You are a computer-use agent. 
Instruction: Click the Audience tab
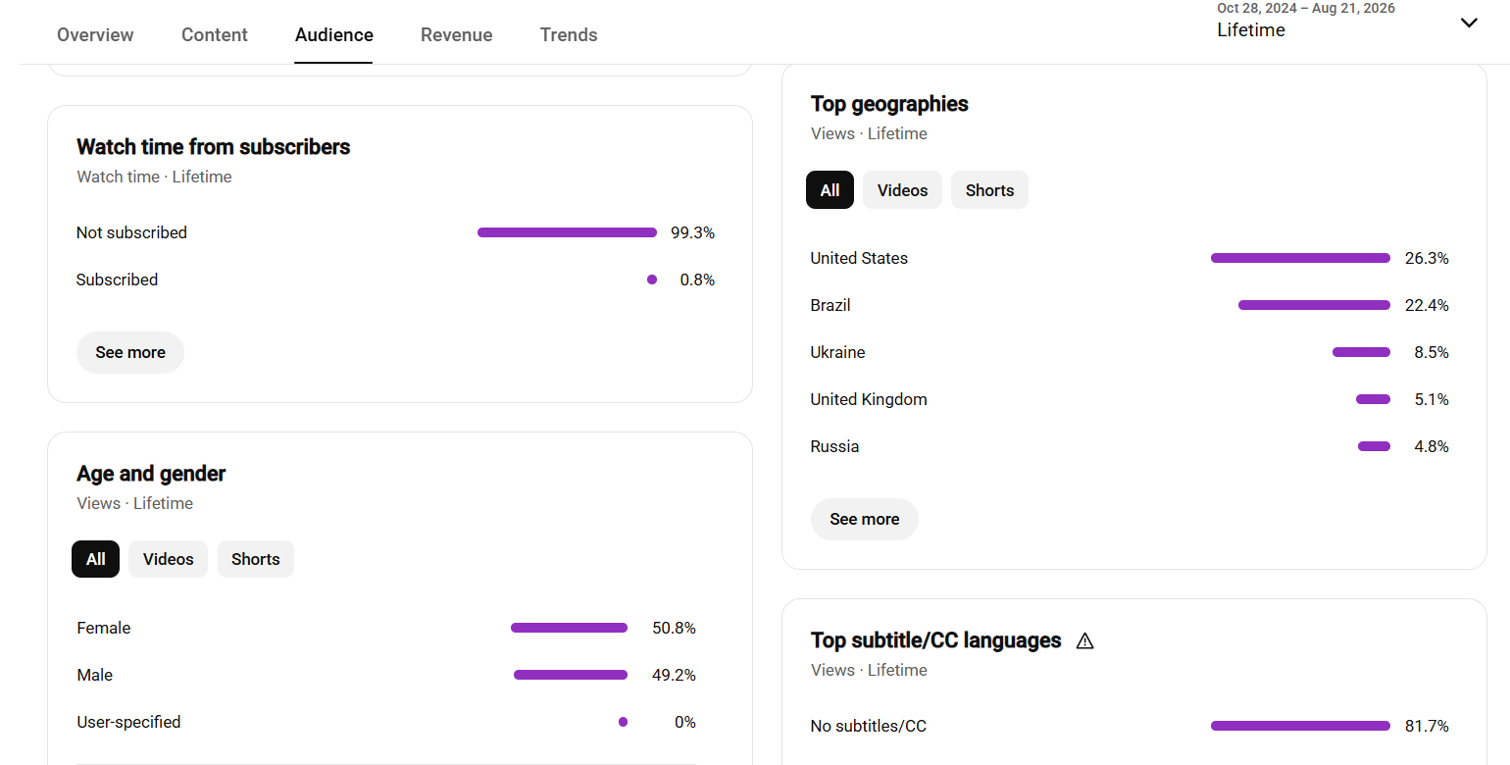click(x=334, y=34)
